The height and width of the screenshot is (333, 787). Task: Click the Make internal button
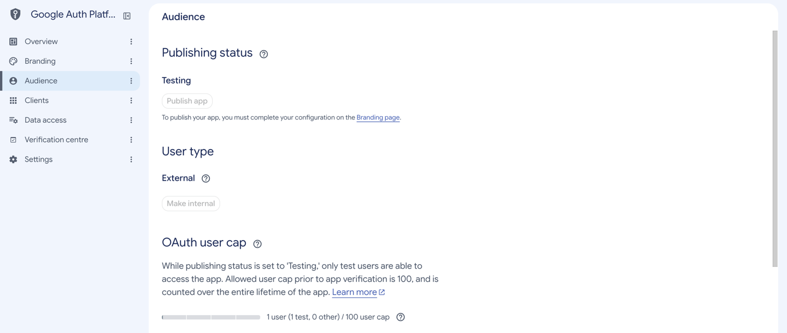point(191,204)
